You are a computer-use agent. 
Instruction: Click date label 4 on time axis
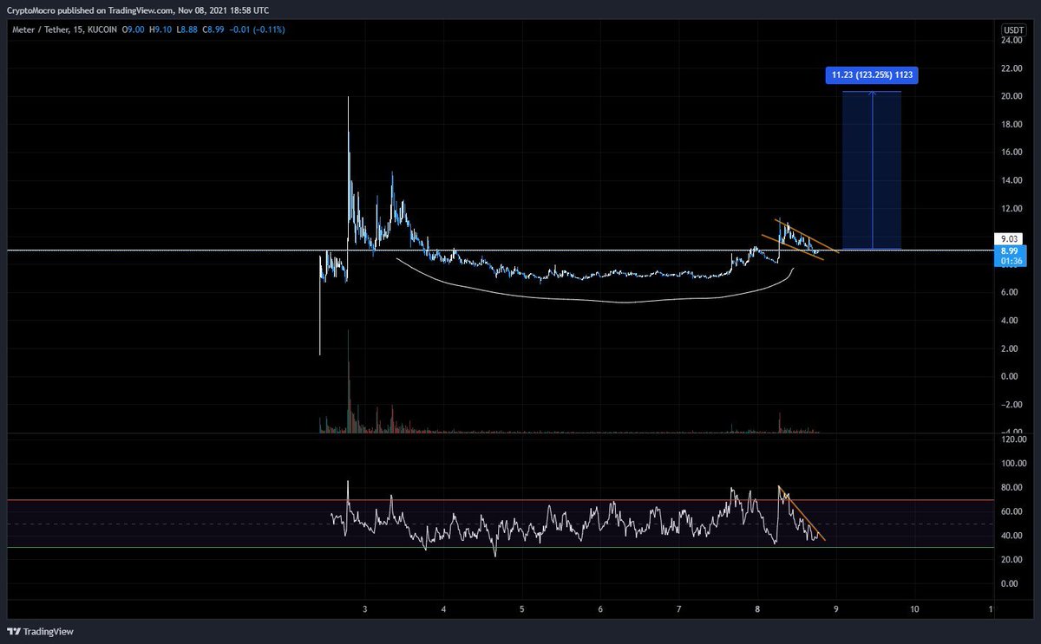[443, 610]
